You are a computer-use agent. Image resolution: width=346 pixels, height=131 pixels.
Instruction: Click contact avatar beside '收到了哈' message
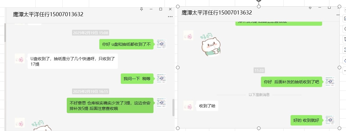tap(188, 106)
